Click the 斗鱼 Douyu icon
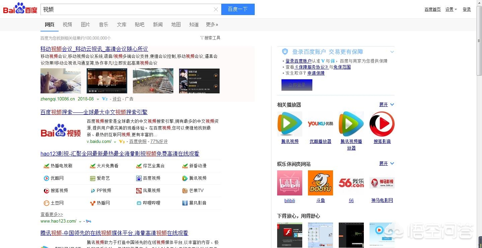The image size is (482, 248). tap(320, 183)
